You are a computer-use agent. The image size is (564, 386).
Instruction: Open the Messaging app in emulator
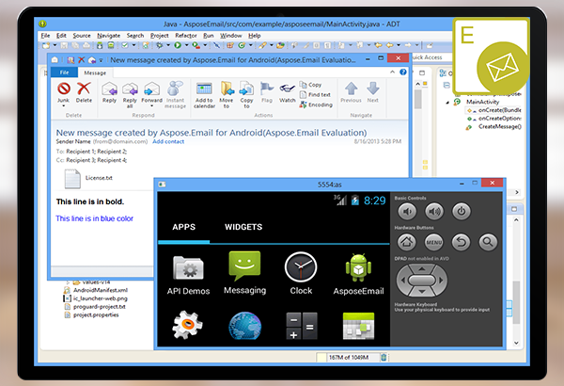point(244,266)
